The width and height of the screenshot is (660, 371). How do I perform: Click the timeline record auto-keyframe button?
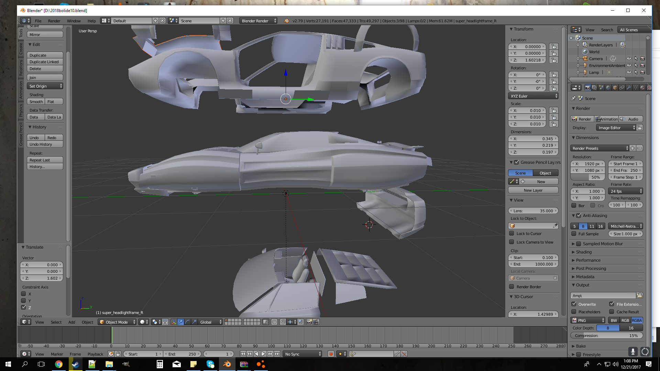tap(331, 354)
